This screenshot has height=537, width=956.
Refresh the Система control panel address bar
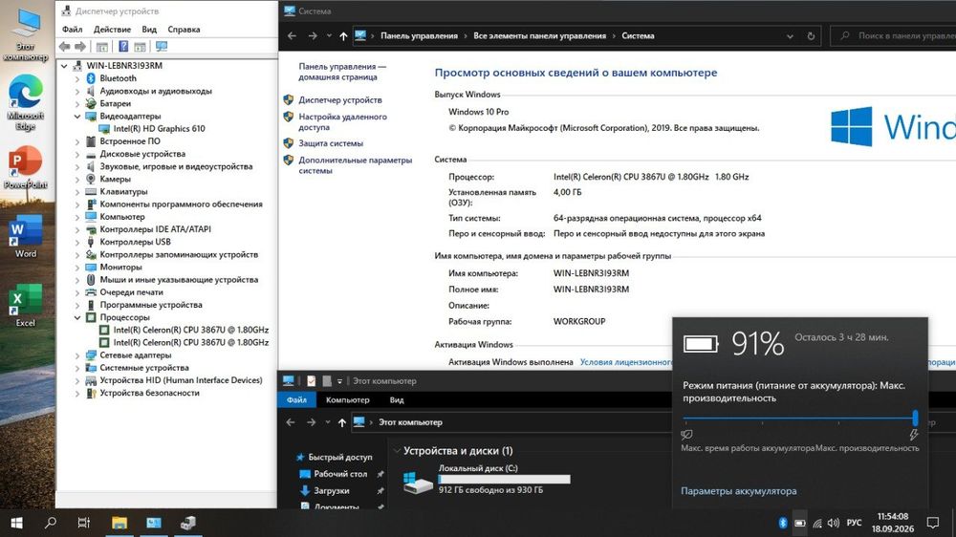(x=811, y=36)
